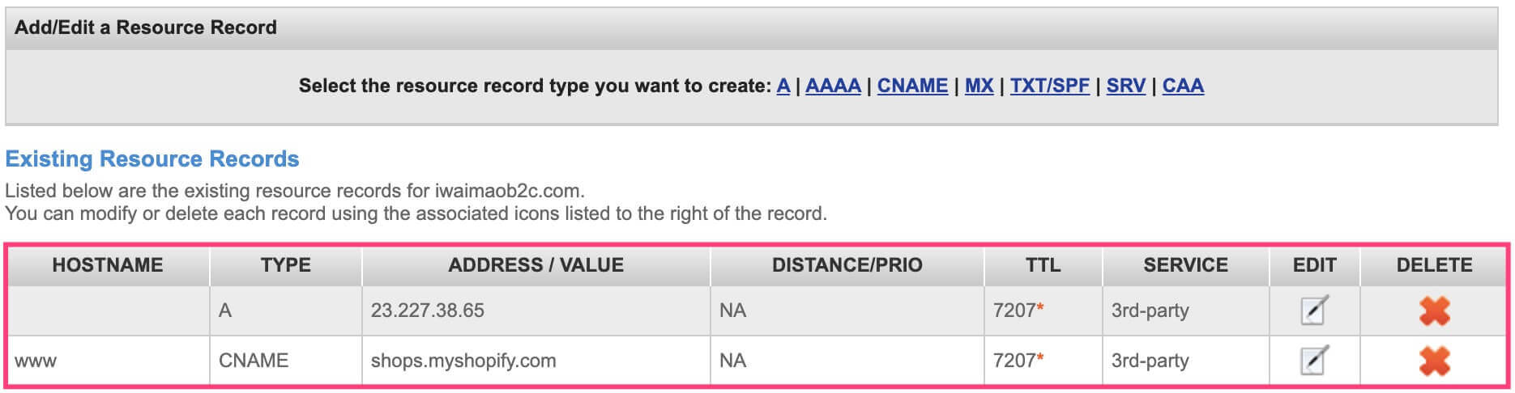Click the SERVICE column header
The width and height of the screenshot is (1515, 393).
click(x=1185, y=265)
